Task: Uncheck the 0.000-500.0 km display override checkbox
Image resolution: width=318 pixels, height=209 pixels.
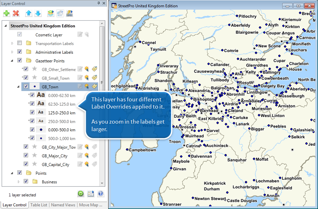Action: coord(32,130)
